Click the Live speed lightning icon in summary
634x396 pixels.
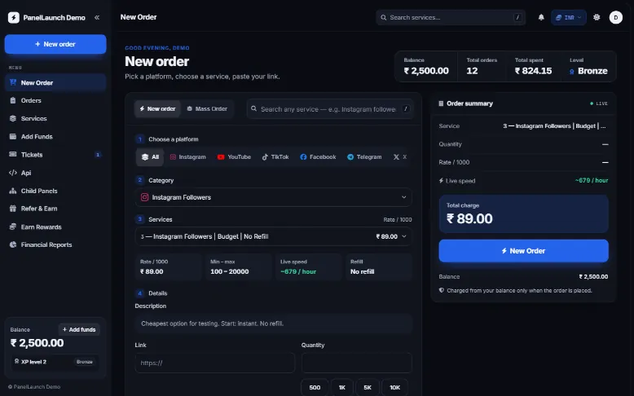click(x=441, y=181)
